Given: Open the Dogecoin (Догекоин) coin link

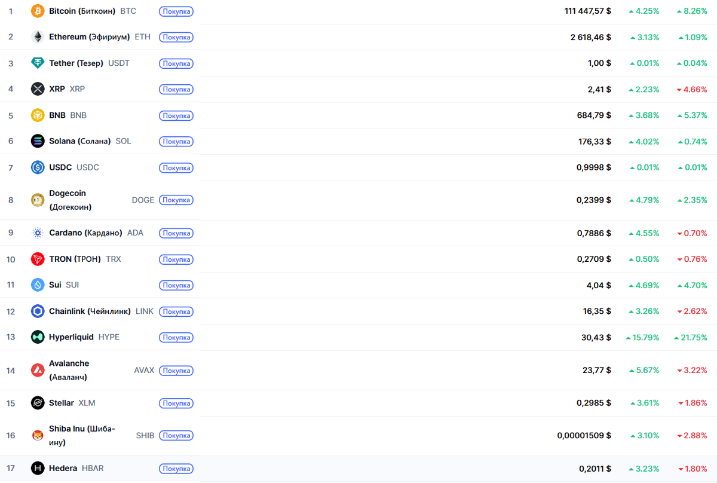Looking at the screenshot, I should click(71, 200).
